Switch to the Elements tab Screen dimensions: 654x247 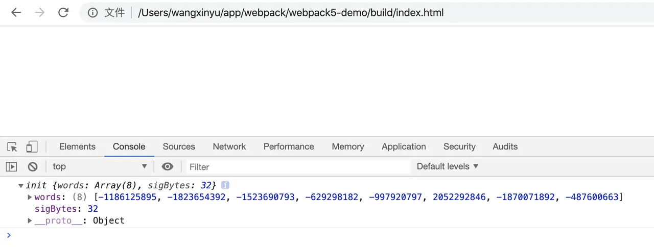77,146
